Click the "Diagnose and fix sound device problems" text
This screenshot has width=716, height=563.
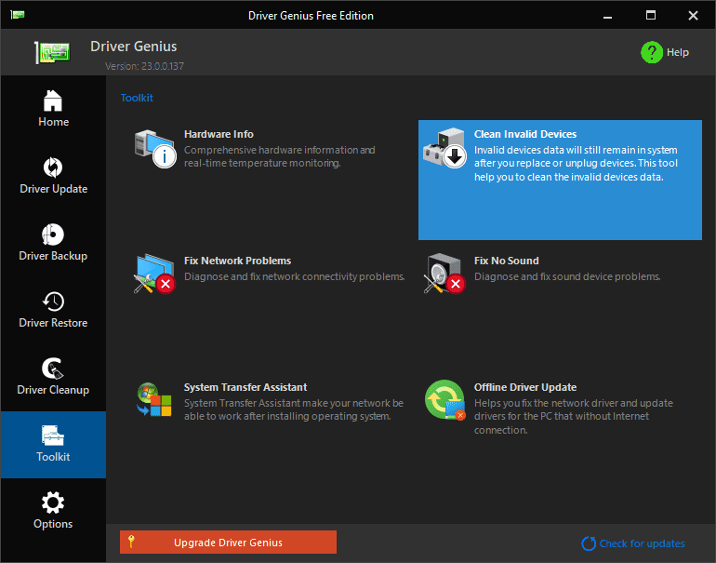click(x=567, y=277)
